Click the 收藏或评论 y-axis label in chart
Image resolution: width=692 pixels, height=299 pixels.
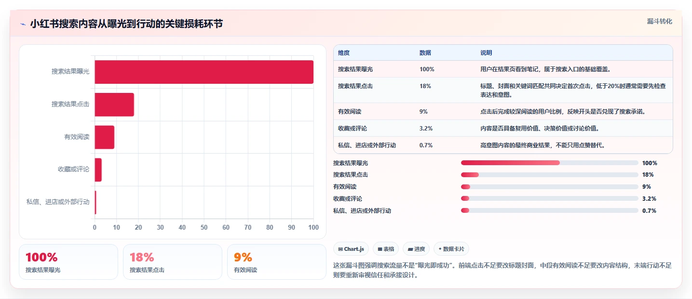pos(74,170)
